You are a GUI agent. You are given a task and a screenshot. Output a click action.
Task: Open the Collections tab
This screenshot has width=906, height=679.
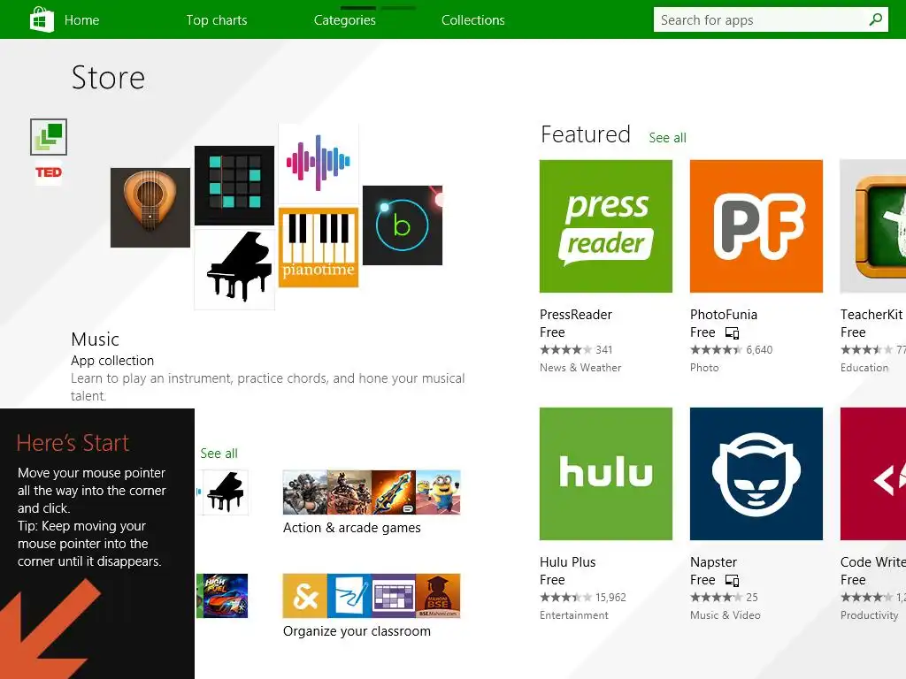(472, 20)
